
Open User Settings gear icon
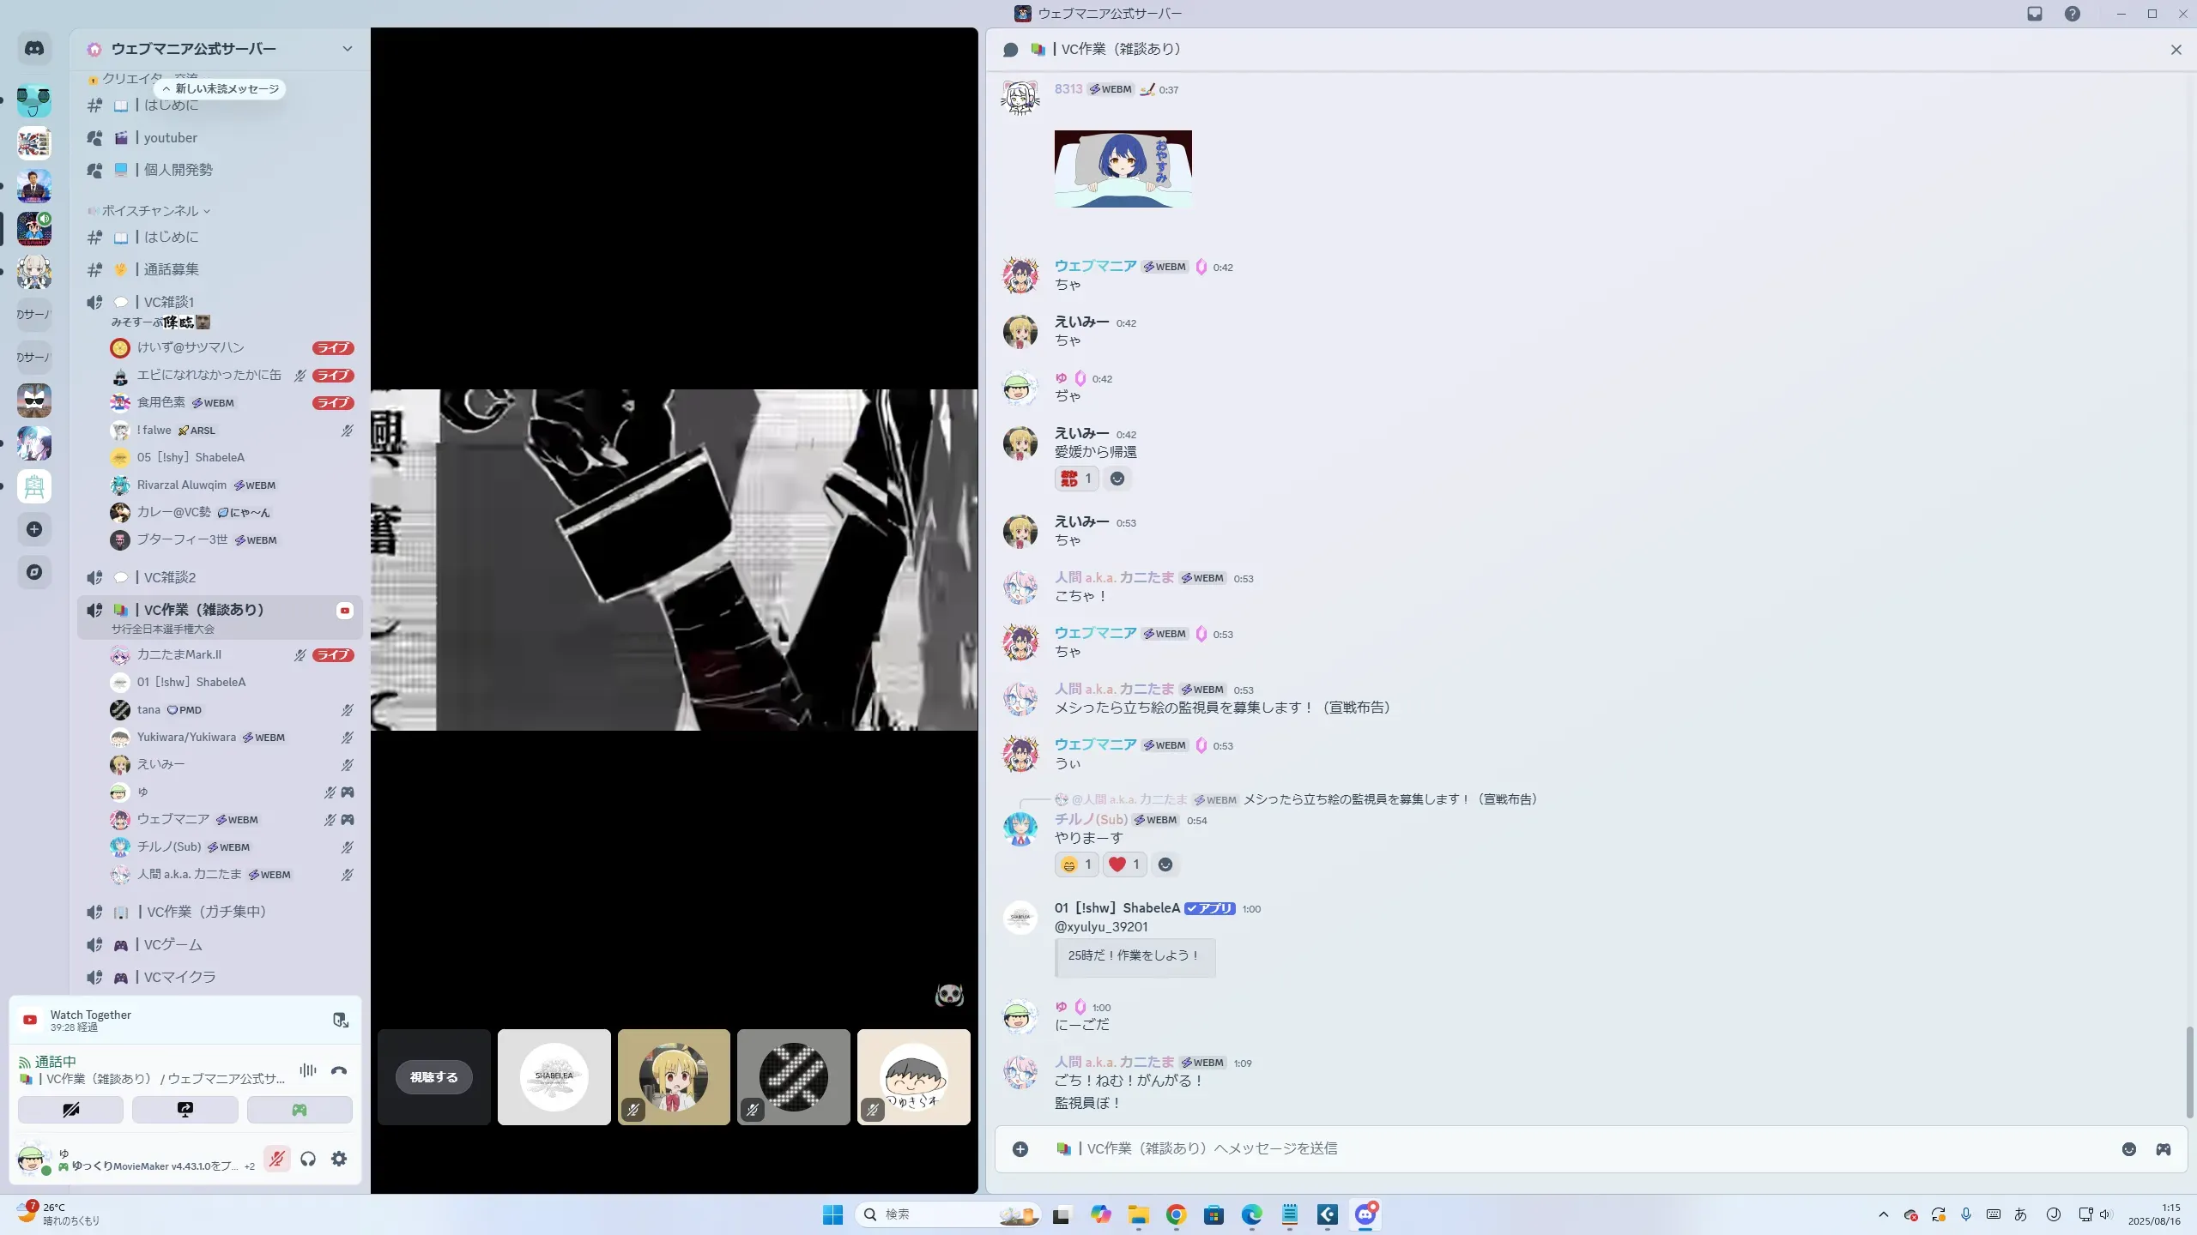pos(339,1160)
